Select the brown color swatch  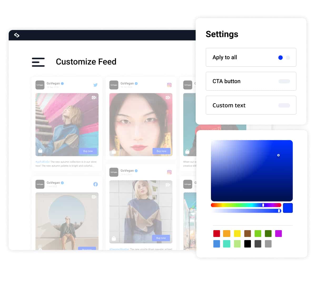pos(248,234)
